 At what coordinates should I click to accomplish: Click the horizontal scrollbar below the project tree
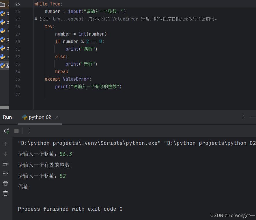[x=4, y=108]
